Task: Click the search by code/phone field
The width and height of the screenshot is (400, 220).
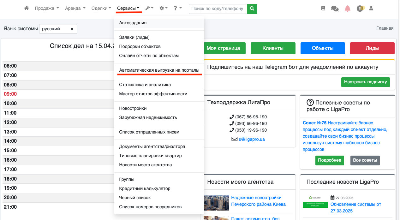Action: [x=218, y=9]
